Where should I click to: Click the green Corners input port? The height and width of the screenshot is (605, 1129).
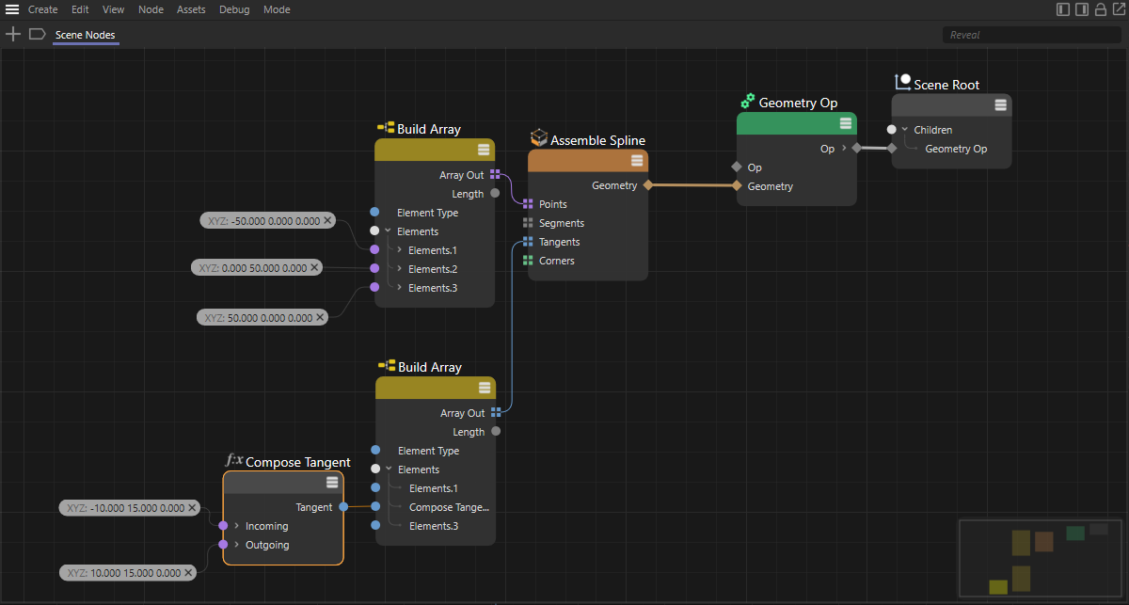point(528,261)
